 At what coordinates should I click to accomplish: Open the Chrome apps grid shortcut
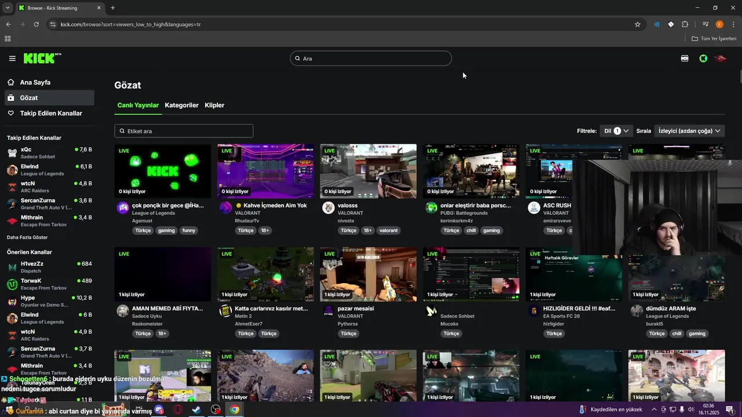[x=8, y=39]
